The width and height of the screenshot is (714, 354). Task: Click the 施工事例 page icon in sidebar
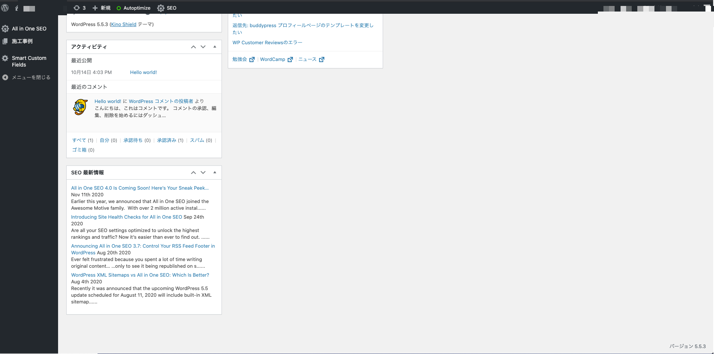pyautogui.click(x=5, y=41)
